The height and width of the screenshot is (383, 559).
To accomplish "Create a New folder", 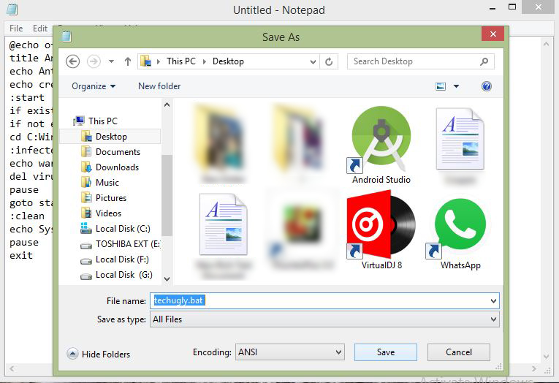I will click(x=159, y=86).
